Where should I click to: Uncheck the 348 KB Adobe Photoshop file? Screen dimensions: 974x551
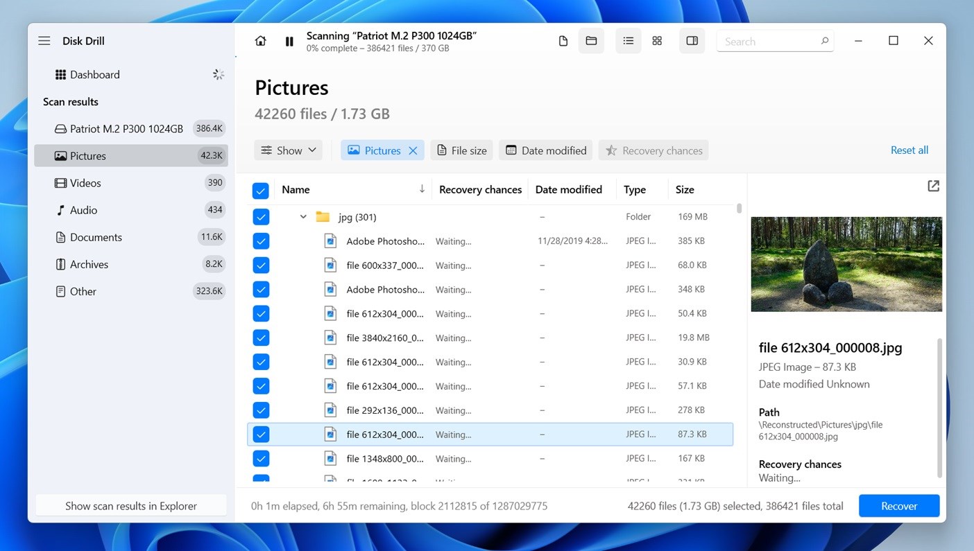coord(261,290)
